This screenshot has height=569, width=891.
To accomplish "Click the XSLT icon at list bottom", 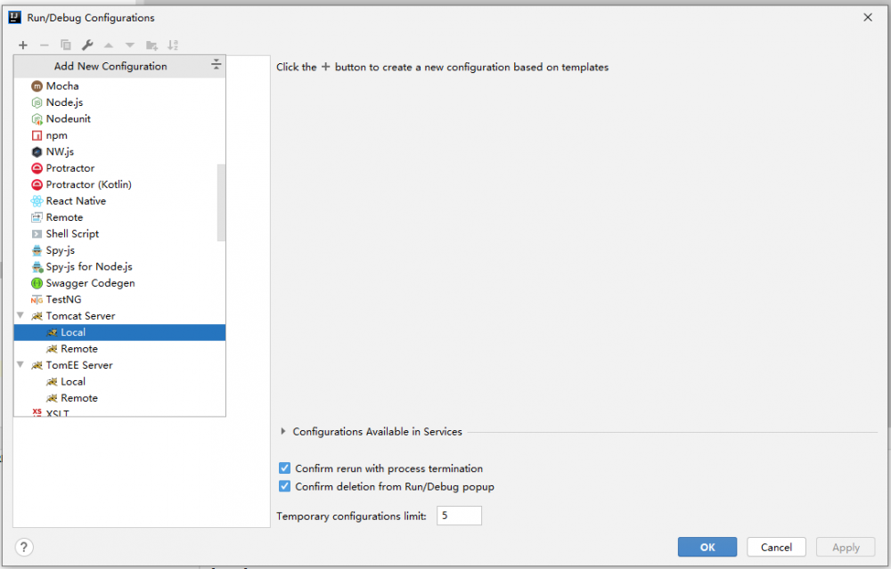I will click(37, 412).
